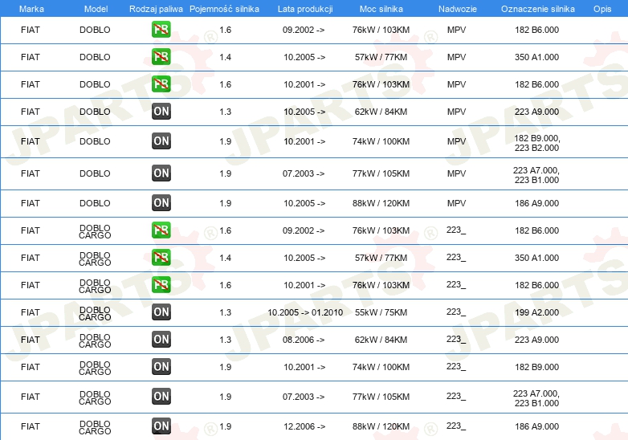Viewport: 628px width, 440px height.
Task: Click the ON icon in the DOBLO CARGO 55kW row
Action: [x=161, y=312]
